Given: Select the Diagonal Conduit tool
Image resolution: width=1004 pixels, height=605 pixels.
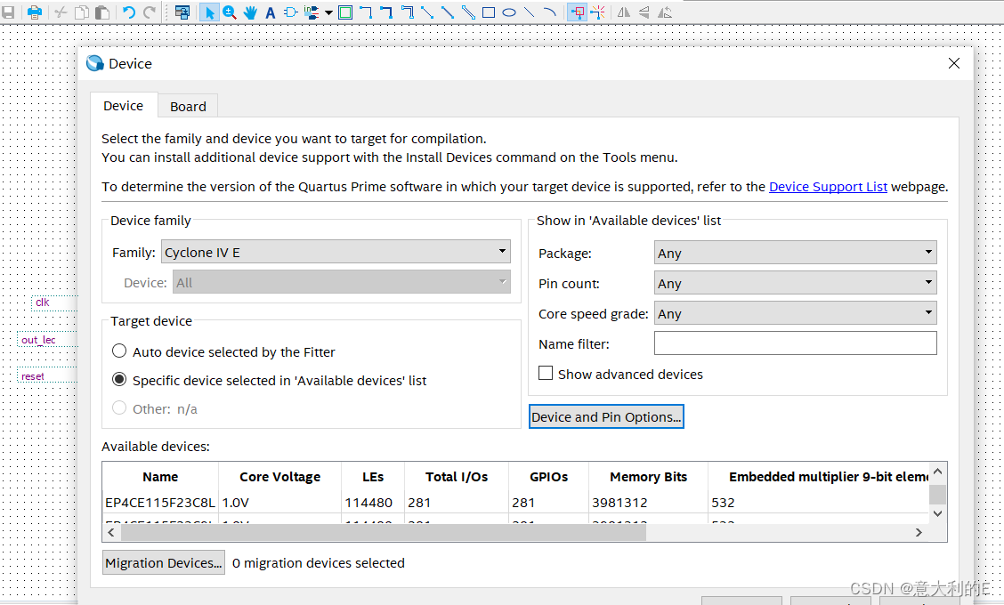Looking at the screenshot, I should point(468,12).
